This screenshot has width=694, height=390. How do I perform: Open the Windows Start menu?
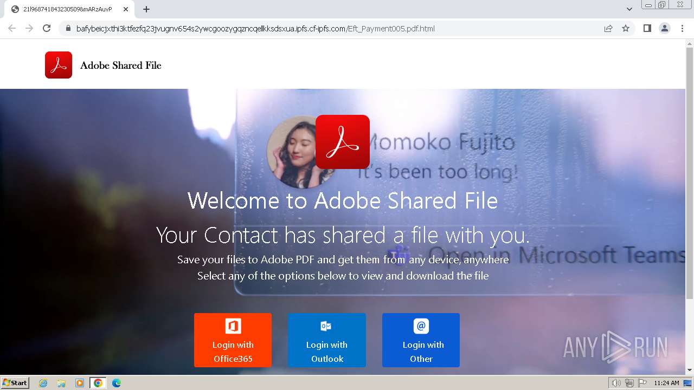(15, 383)
